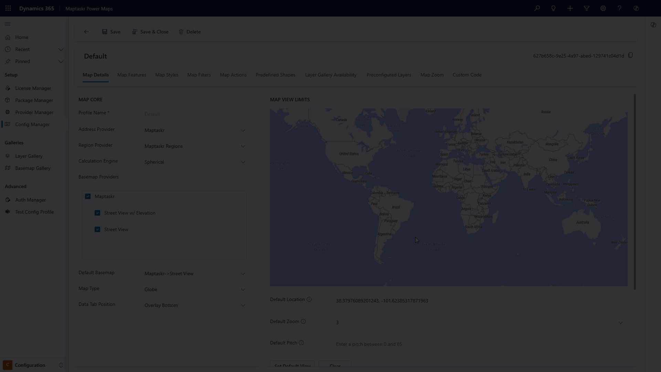Switch to the Map Styles tab
This screenshot has width=661, height=372.
pos(167,75)
